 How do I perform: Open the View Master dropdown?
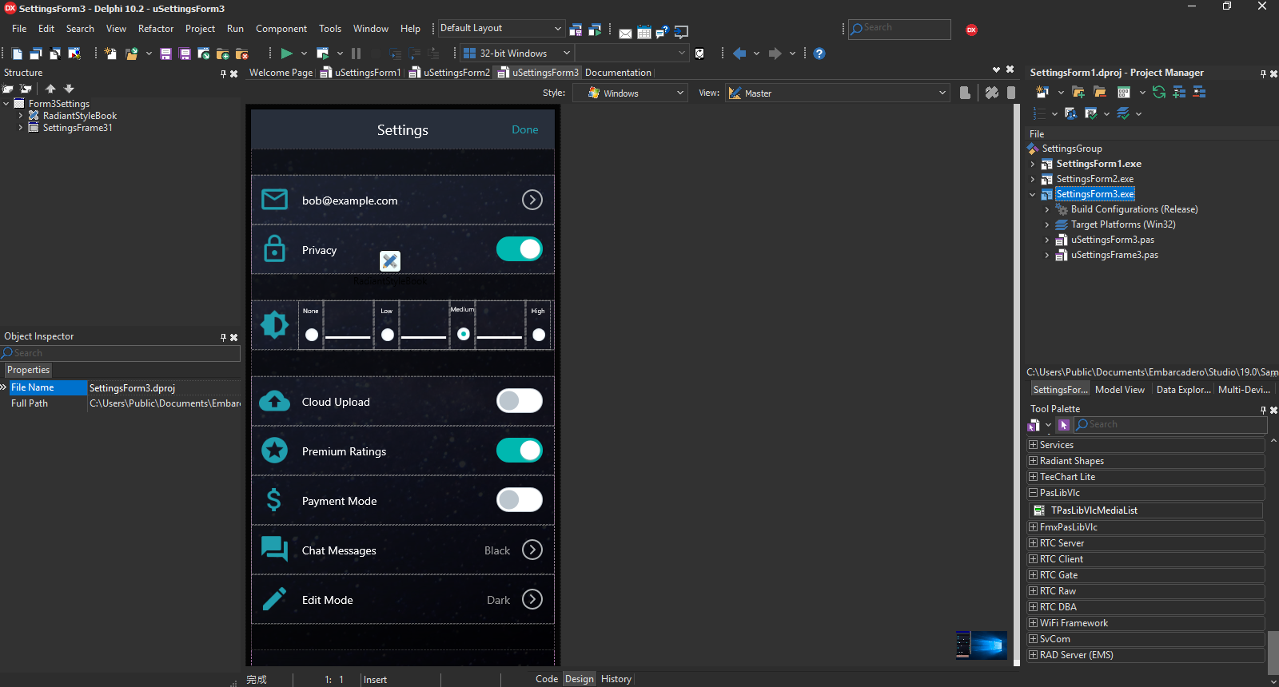[x=838, y=93]
